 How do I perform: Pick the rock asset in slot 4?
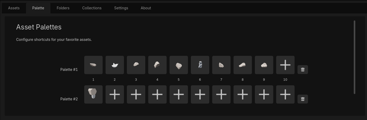157,65
